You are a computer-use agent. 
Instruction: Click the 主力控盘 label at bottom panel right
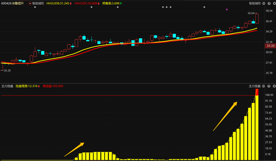254,86
